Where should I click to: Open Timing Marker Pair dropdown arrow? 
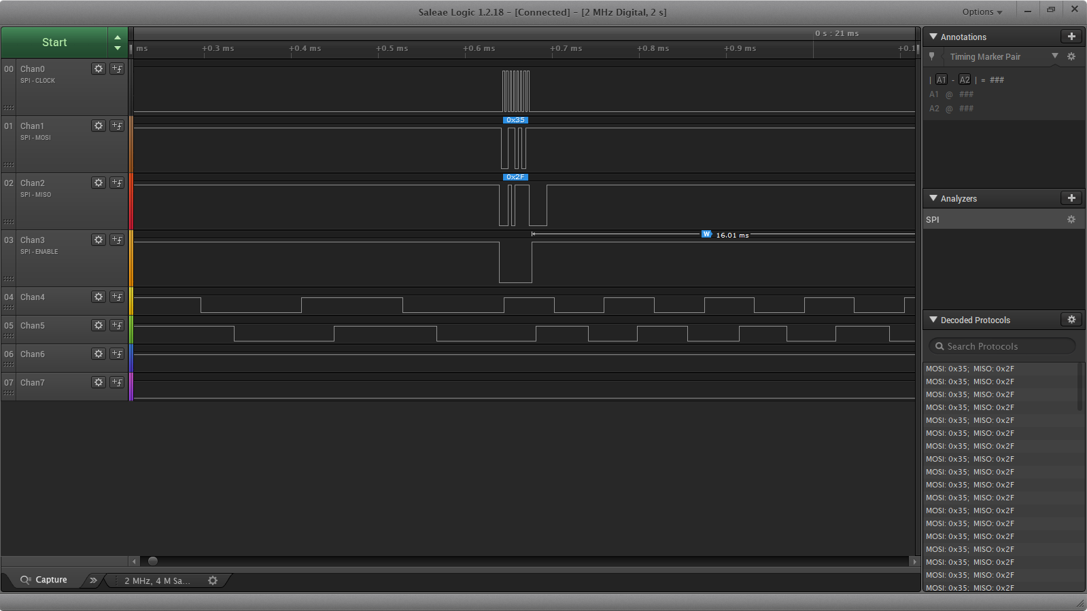click(1055, 56)
